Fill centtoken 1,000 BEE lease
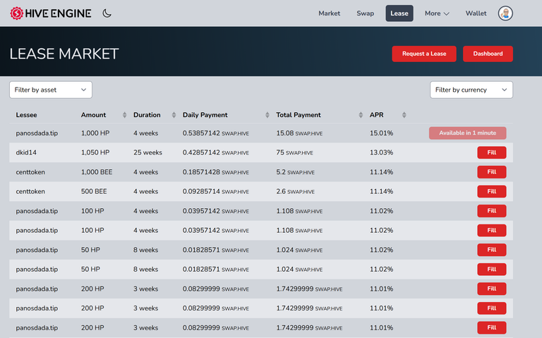The height and width of the screenshot is (338, 542). pos(491,172)
